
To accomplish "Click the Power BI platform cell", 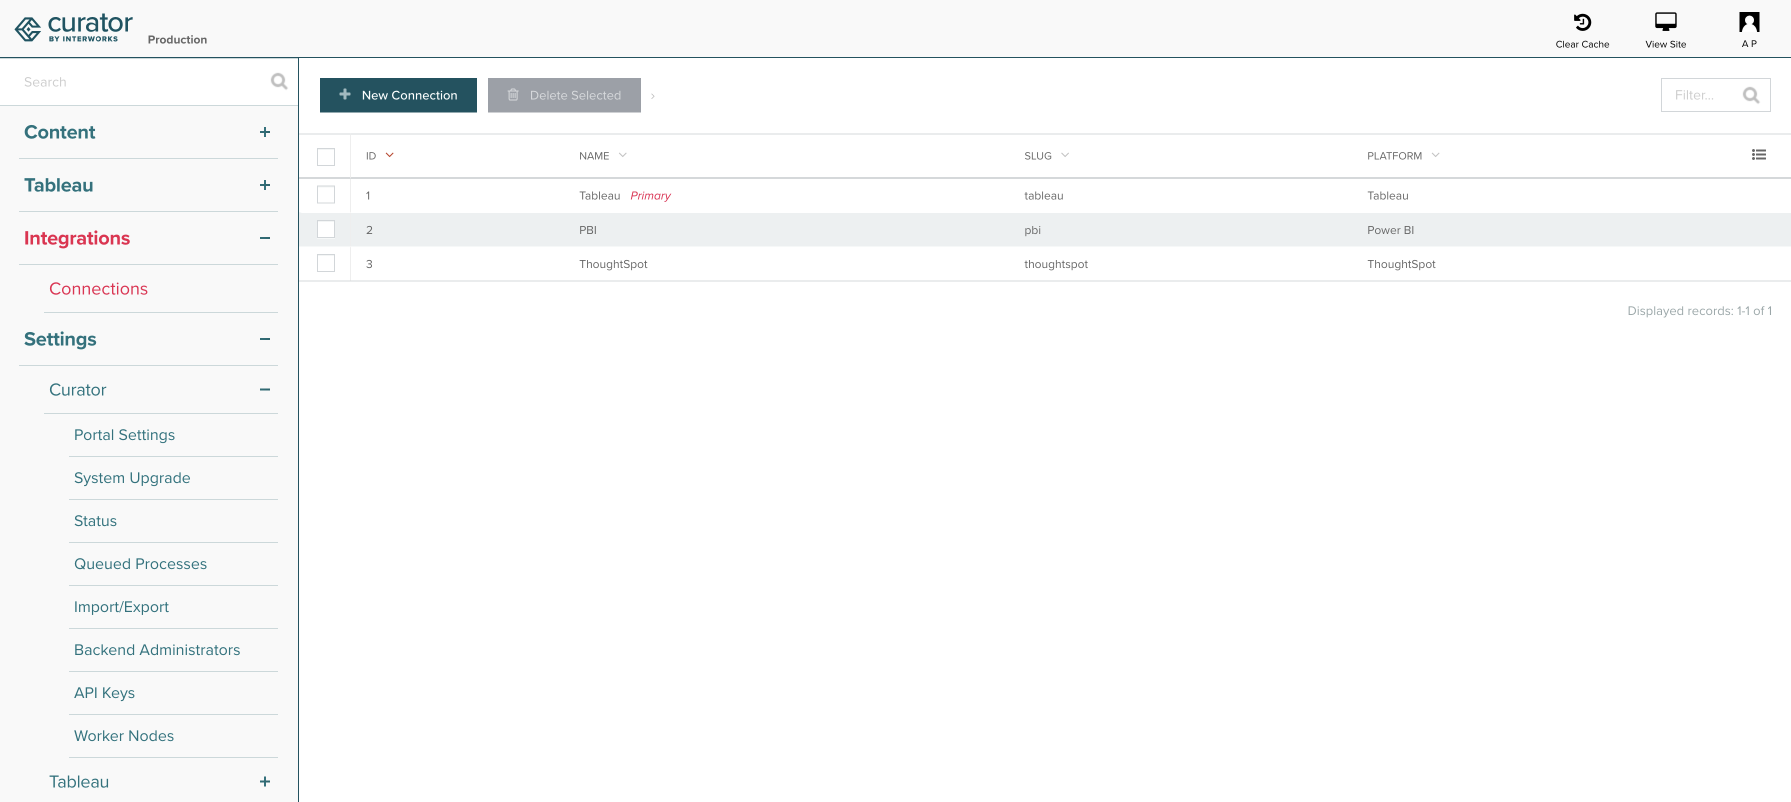I will pyautogui.click(x=1390, y=230).
